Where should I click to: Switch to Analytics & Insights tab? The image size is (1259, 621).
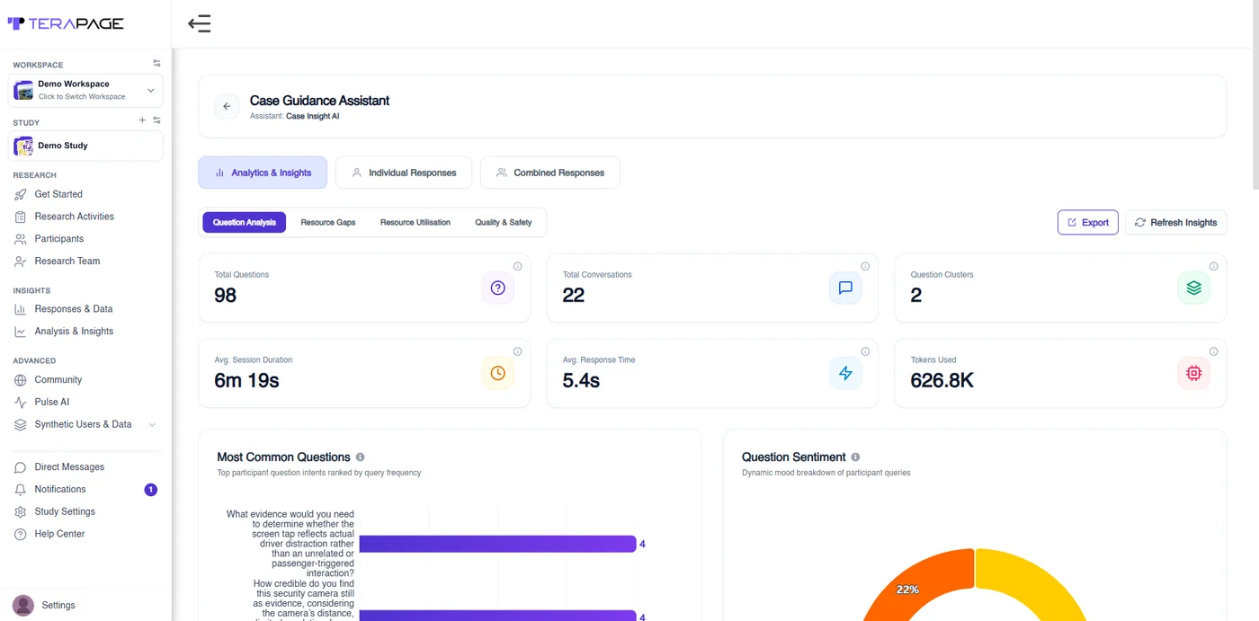[263, 173]
